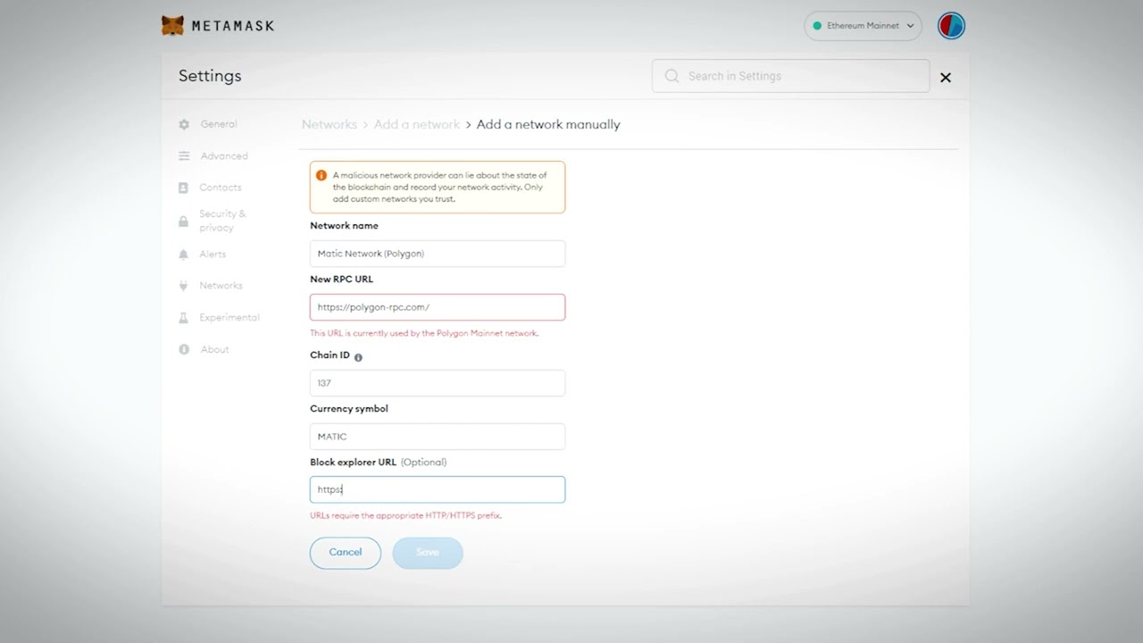Screen dimensions: 1143x643
Task: Open Alerts settings
Action: (213, 255)
